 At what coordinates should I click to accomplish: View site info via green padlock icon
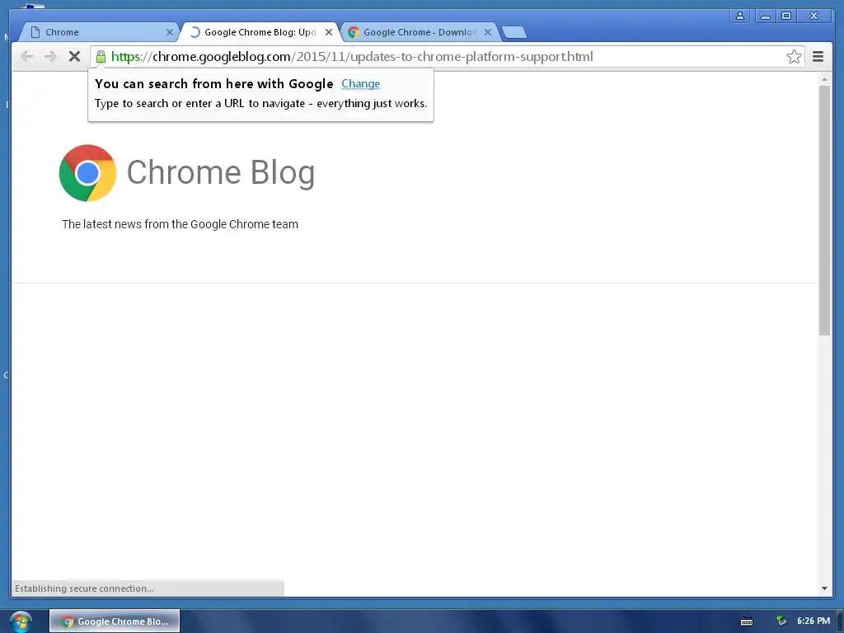(101, 57)
